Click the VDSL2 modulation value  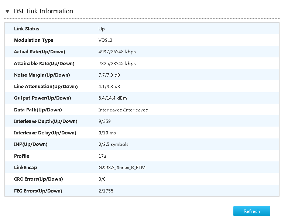pos(105,40)
